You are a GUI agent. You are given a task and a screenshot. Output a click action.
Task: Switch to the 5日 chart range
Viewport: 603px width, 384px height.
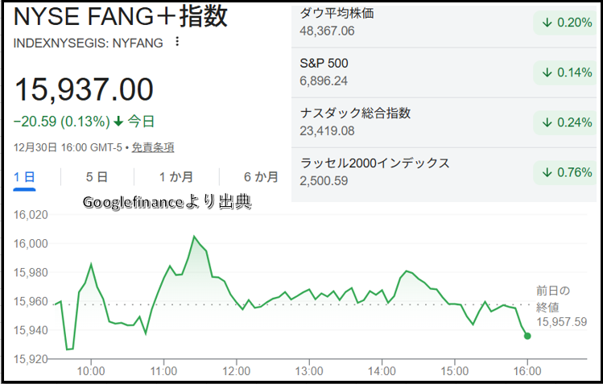[97, 177]
